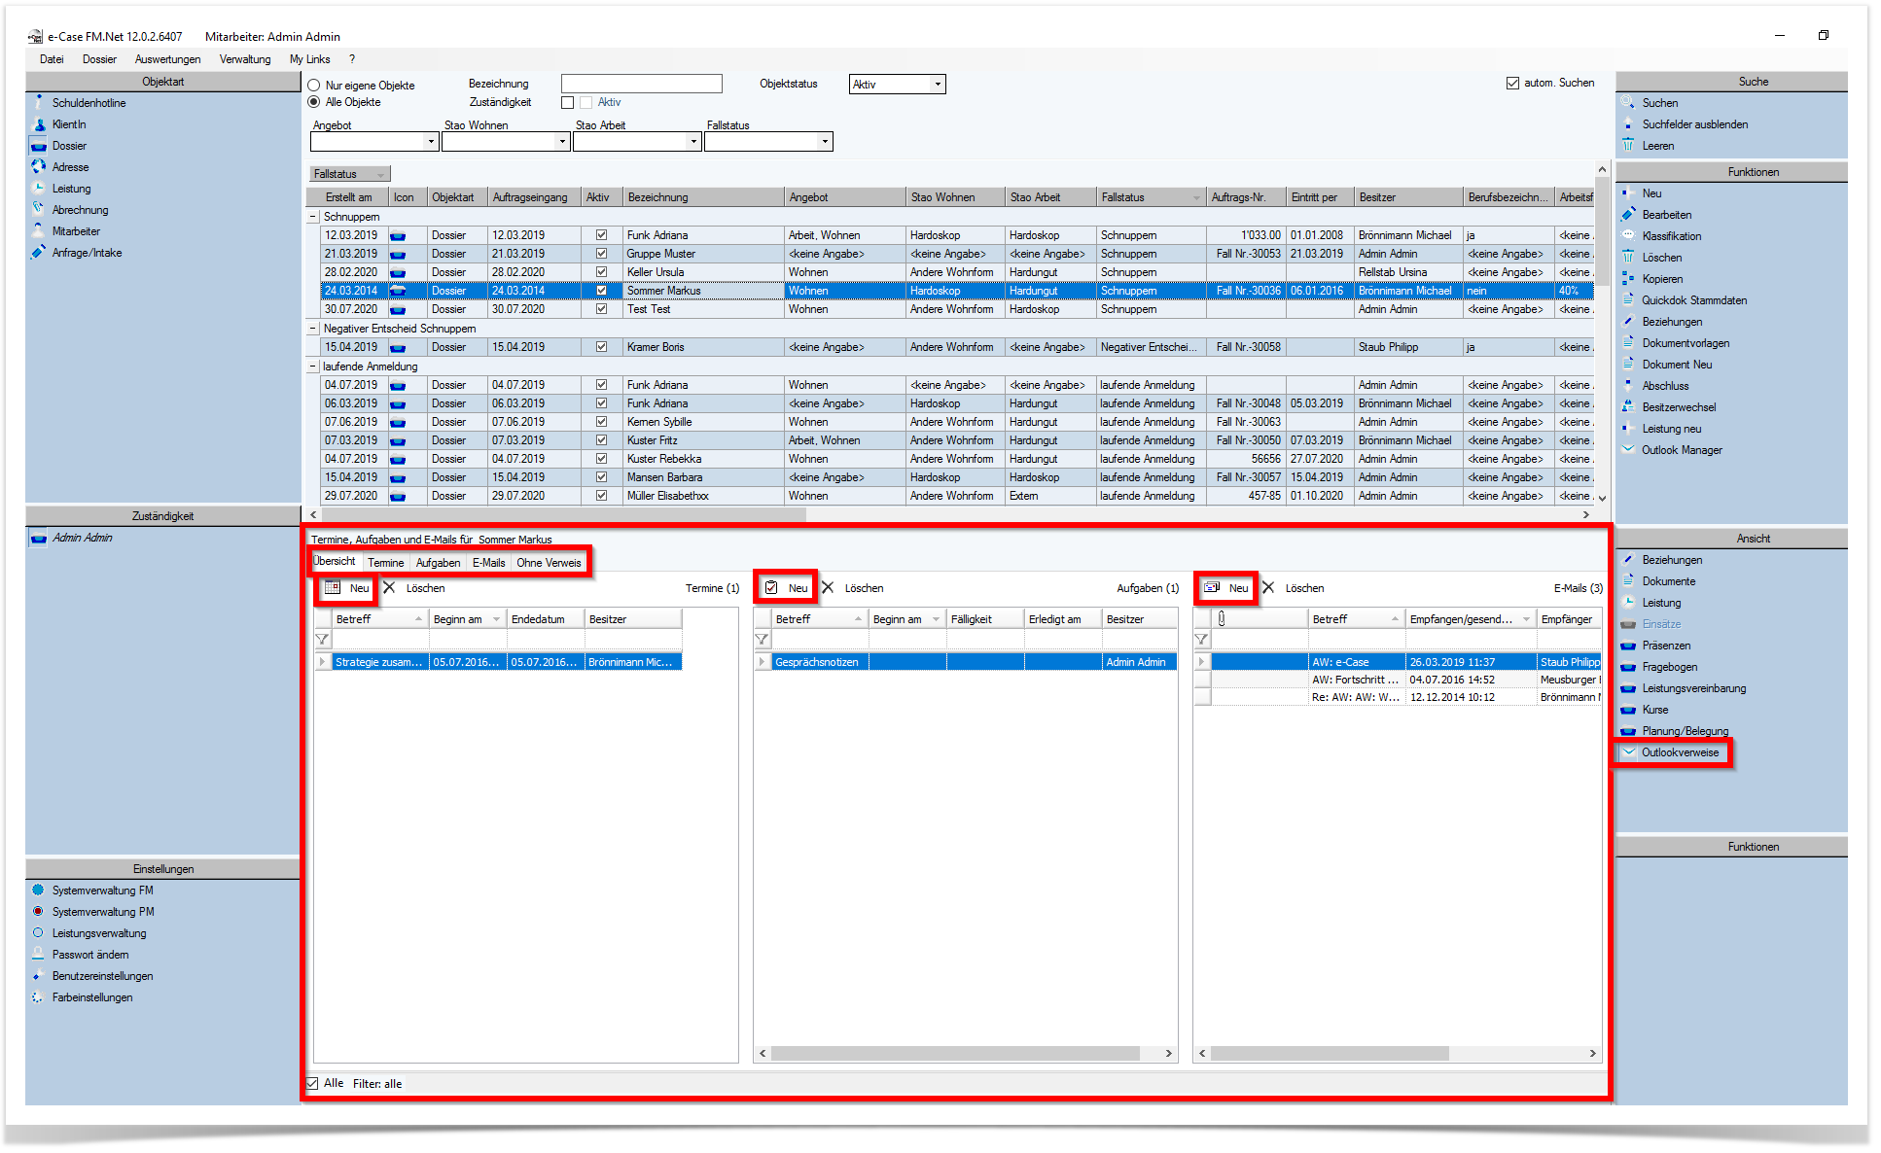Create new E-Mail with Neu icon
Image resolution: width=1881 pixels, height=1153 pixels.
pos(1212,587)
